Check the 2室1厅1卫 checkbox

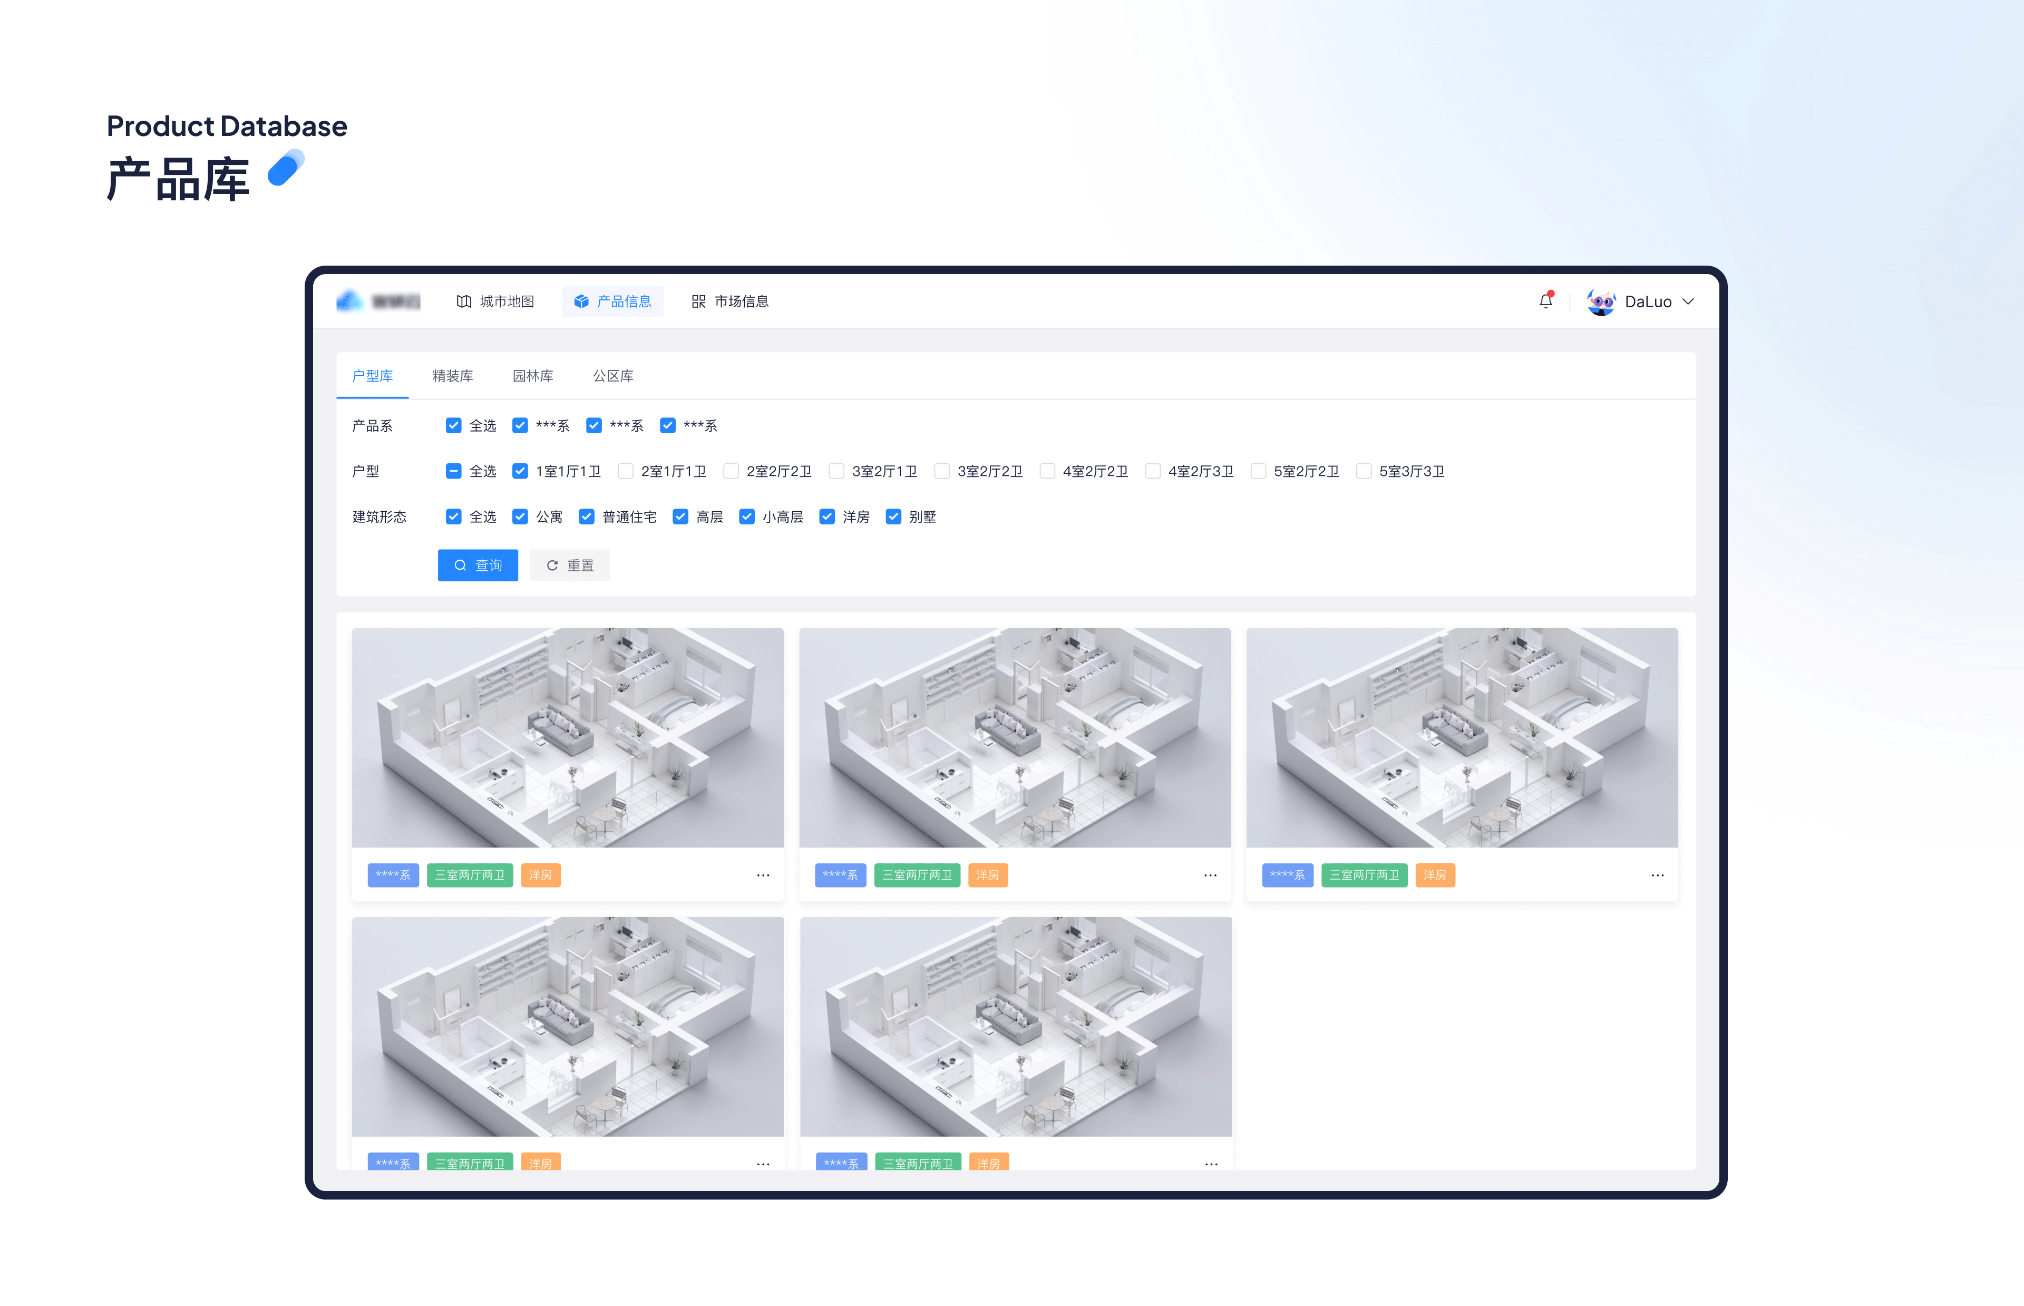click(x=626, y=472)
